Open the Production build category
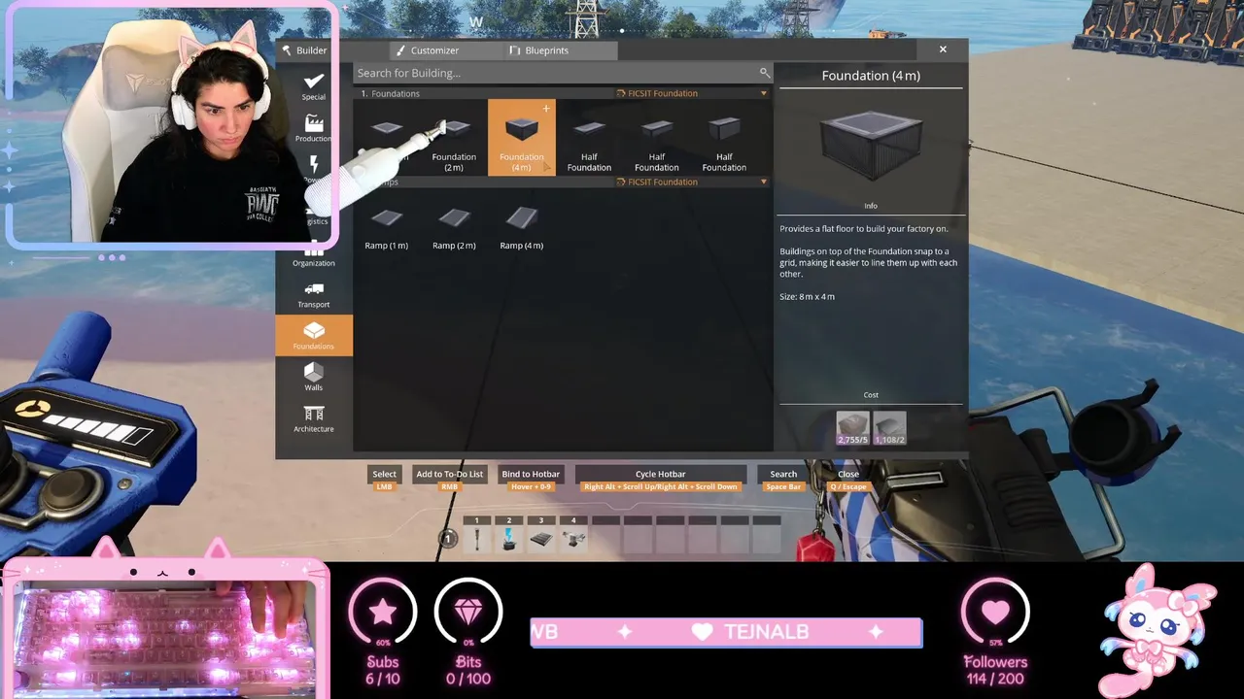Viewport: 1244px width, 699px height. [x=313, y=127]
